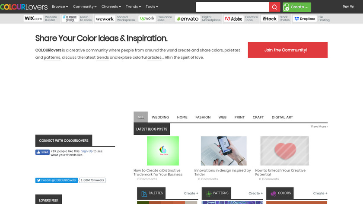Image resolution: width=363 pixels, height=204 pixels.
Task: Open the palettes link in description
Action: click(x=232, y=50)
